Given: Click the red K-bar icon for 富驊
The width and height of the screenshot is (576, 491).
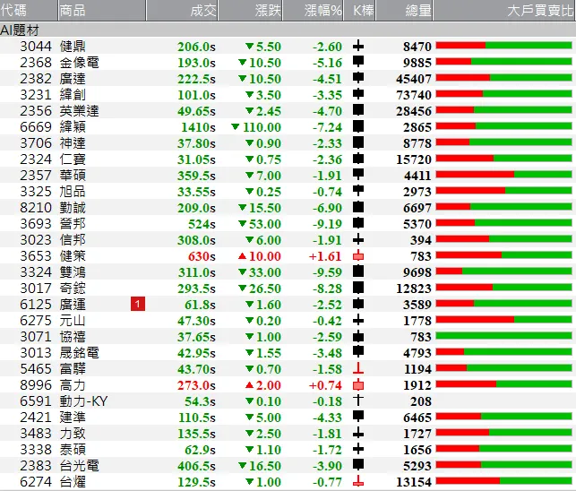Looking at the screenshot, I should (358, 368).
